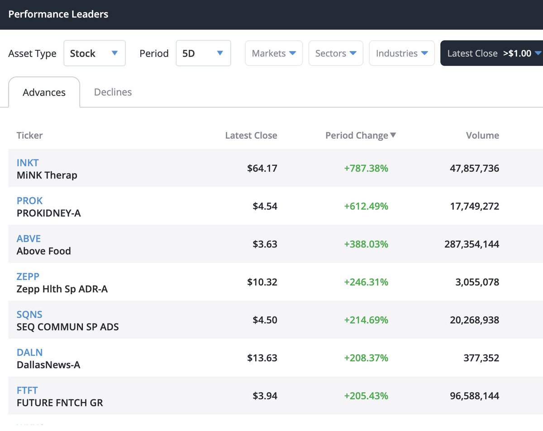Screen dimensions: 543x431
Task: Click the $10.32 latest close value
Action: [x=262, y=282]
